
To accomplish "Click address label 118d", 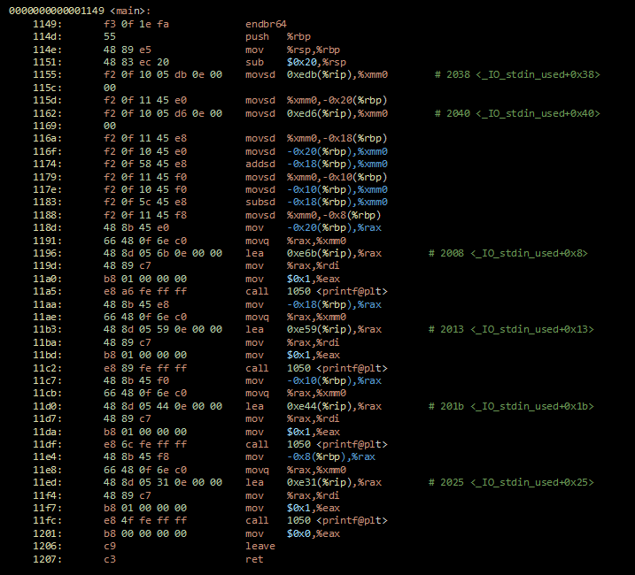I will point(48,227).
